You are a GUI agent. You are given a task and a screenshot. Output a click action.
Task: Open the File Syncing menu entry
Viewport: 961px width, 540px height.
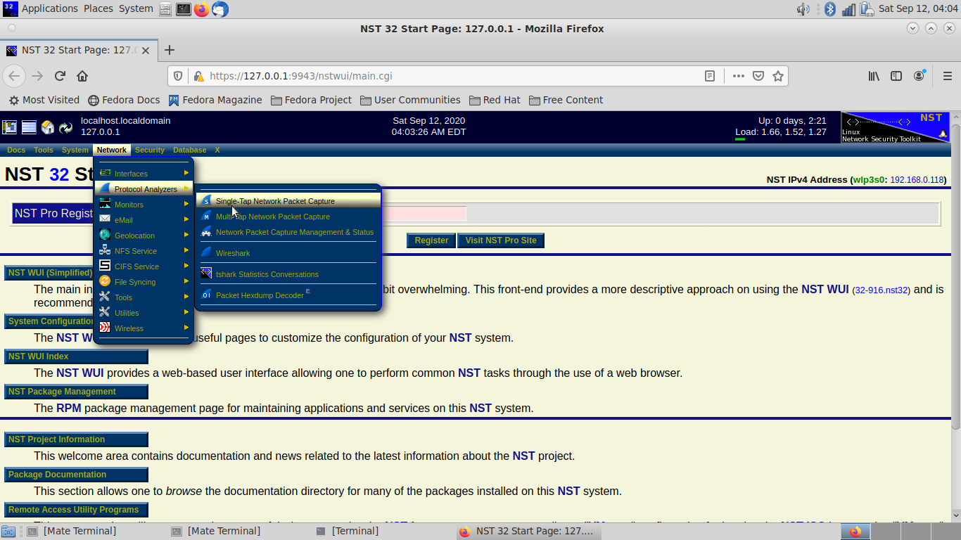click(x=135, y=282)
